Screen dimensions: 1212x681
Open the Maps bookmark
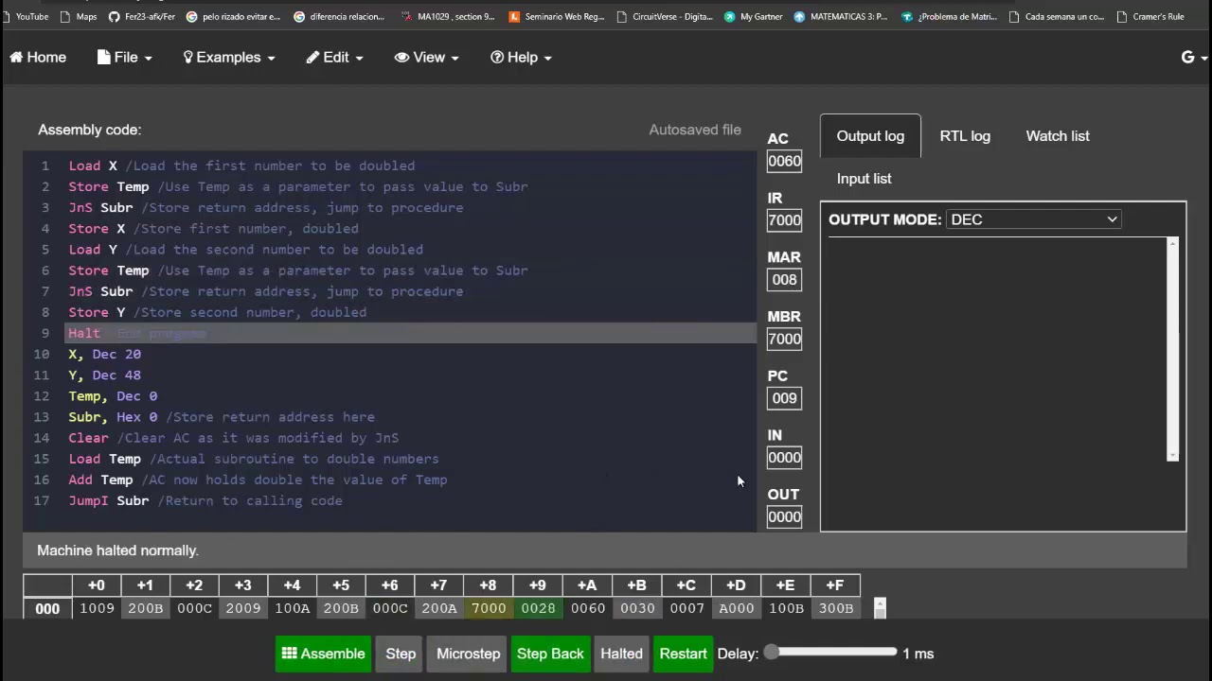79,16
